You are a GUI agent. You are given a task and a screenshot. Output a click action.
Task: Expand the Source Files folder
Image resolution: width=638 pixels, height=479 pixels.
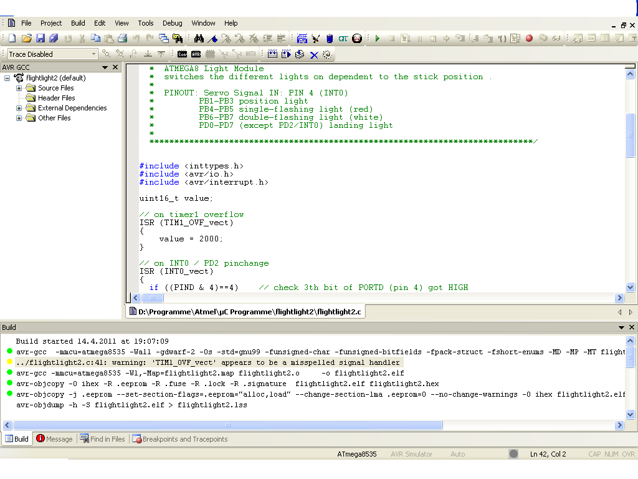tap(19, 88)
